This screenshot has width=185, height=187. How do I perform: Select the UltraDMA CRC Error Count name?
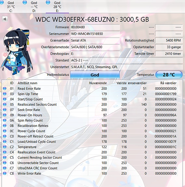click(x=37, y=168)
